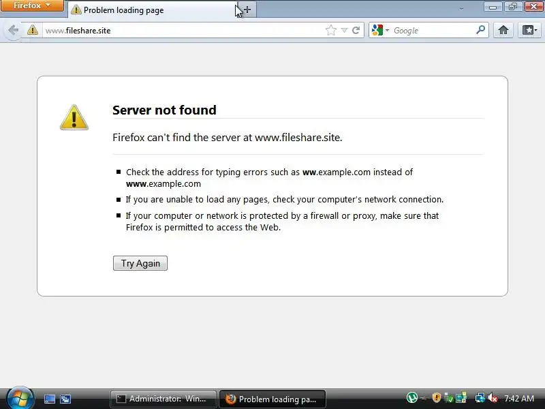This screenshot has height=409, width=545.
Task: Go to the home page
Action: click(x=503, y=30)
